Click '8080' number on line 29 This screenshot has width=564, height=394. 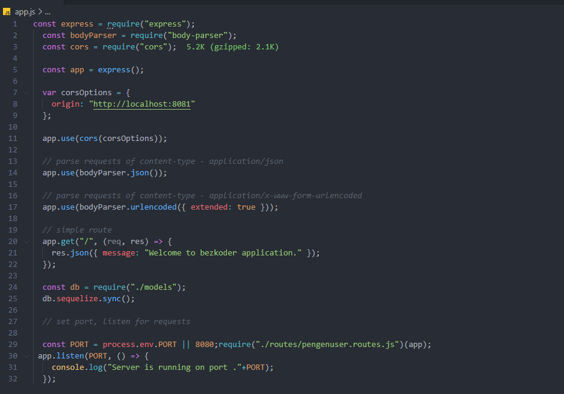[x=204, y=345]
